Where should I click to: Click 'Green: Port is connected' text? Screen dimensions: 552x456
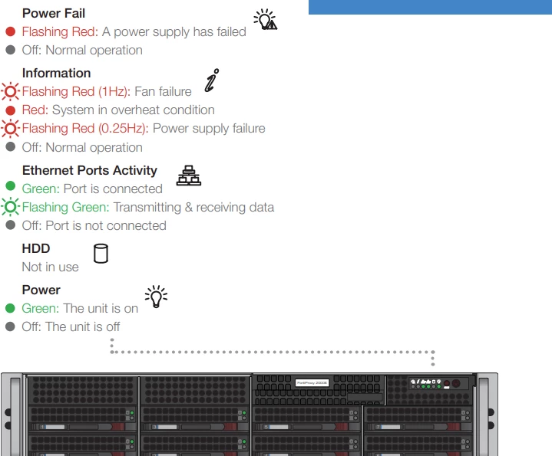(x=92, y=189)
